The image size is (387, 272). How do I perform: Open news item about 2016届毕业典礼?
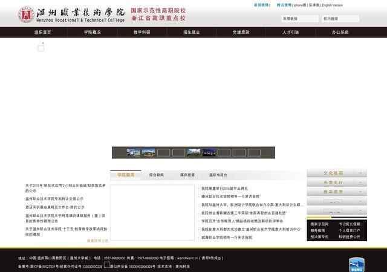click(224, 189)
